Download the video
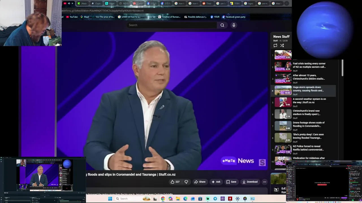Viewport: 362px width, 203px height. pyautogui.click(x=250, y=182)
